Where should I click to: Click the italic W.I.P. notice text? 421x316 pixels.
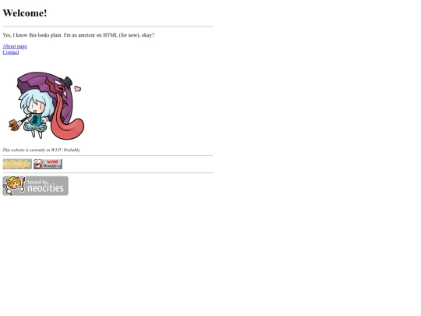click(41, 150)
